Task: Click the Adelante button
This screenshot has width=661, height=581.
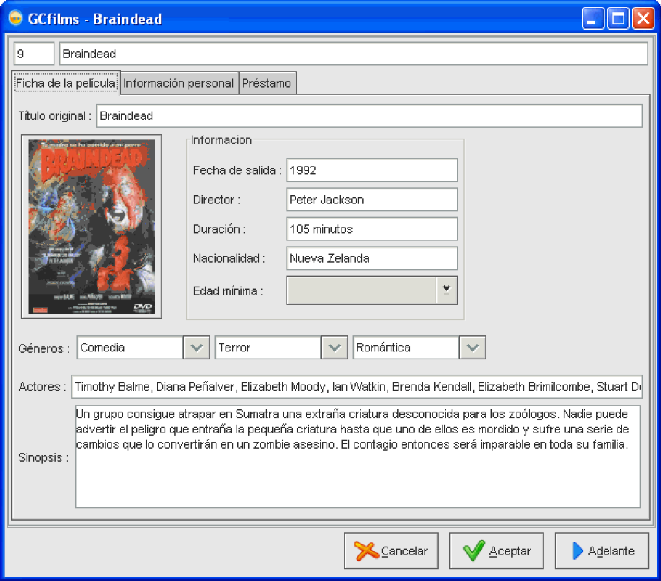Action: tap(601, 551)
